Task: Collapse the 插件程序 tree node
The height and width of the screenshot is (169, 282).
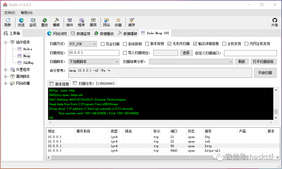Action: [x=6, y=42]
